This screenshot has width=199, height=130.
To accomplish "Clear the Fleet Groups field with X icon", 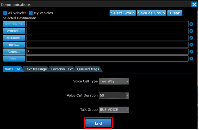I will 191,24.
